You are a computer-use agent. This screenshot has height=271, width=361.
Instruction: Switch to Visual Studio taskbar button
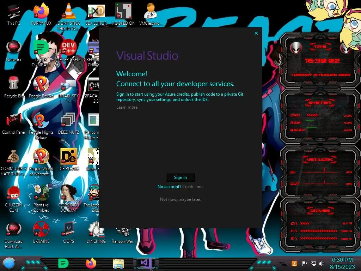146,263
